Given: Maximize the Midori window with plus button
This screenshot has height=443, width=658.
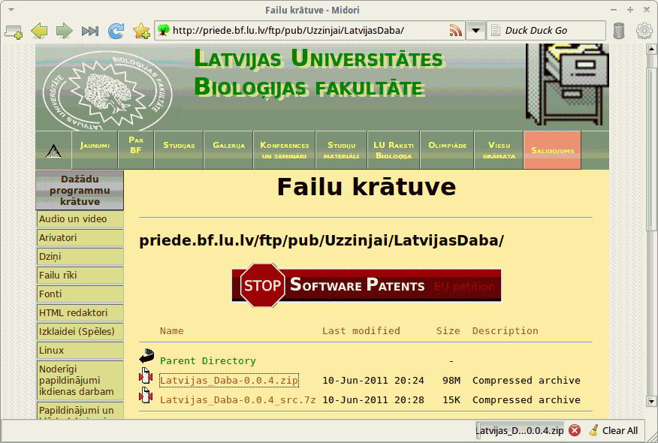Looking at the screenshot, I should (x=630, y=10).
